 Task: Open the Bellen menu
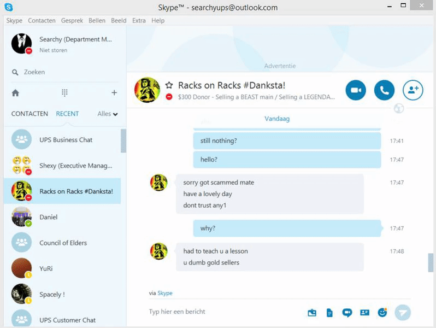point(97,21)
